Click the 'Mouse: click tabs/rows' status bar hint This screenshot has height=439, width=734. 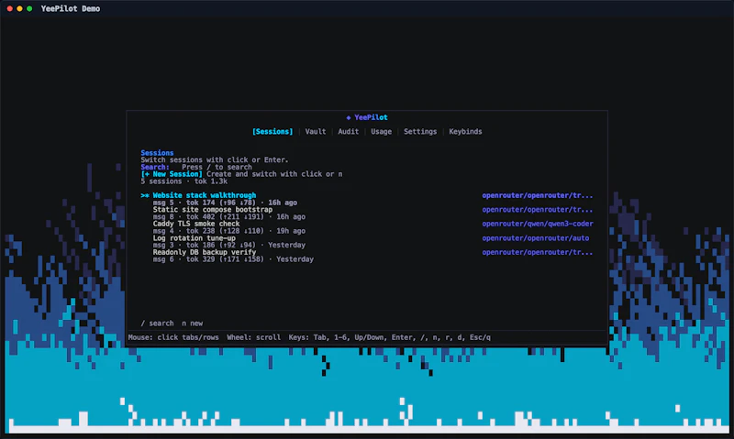(173, 337)
